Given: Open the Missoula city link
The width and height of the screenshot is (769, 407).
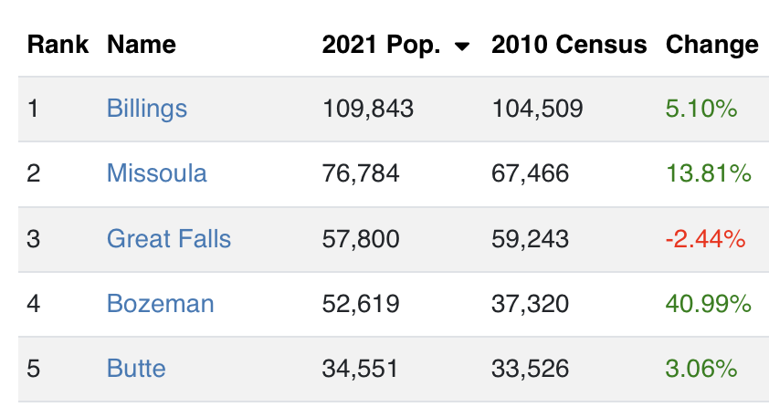Looking at the screenshot, I should tap(157, 172).
